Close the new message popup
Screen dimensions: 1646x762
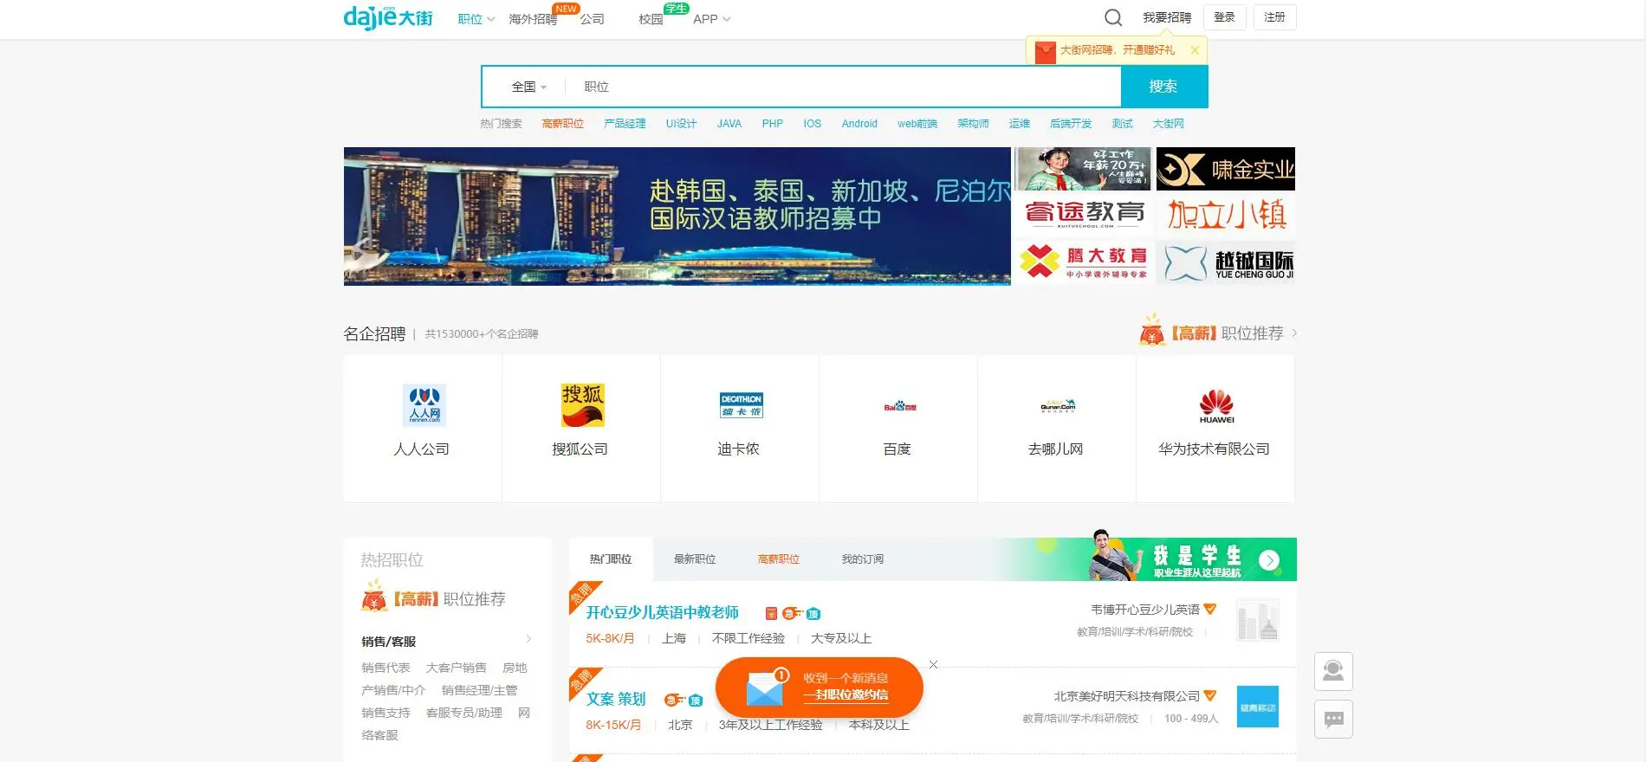933,665
